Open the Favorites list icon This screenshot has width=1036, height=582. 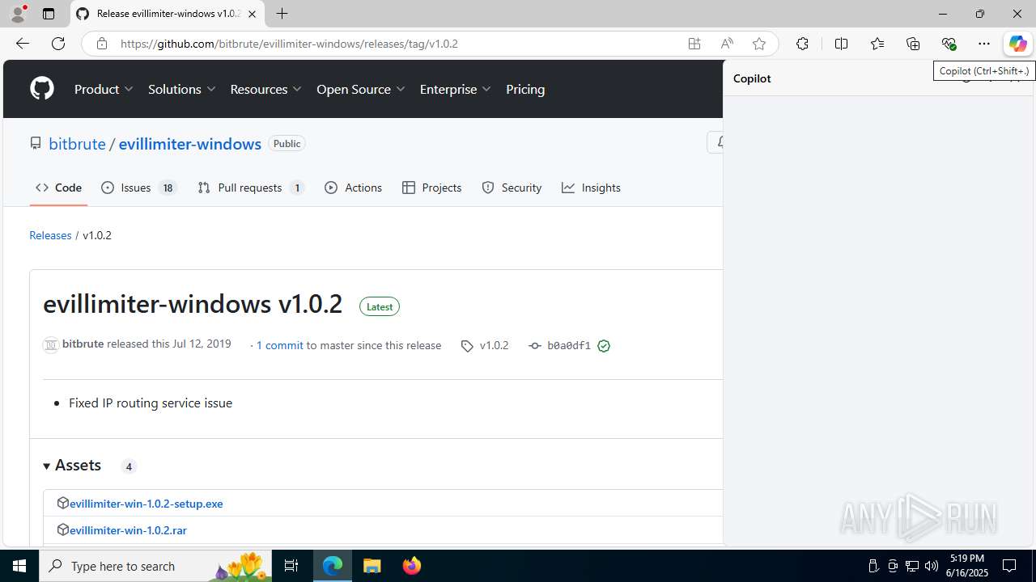click(x=877, y=44)
